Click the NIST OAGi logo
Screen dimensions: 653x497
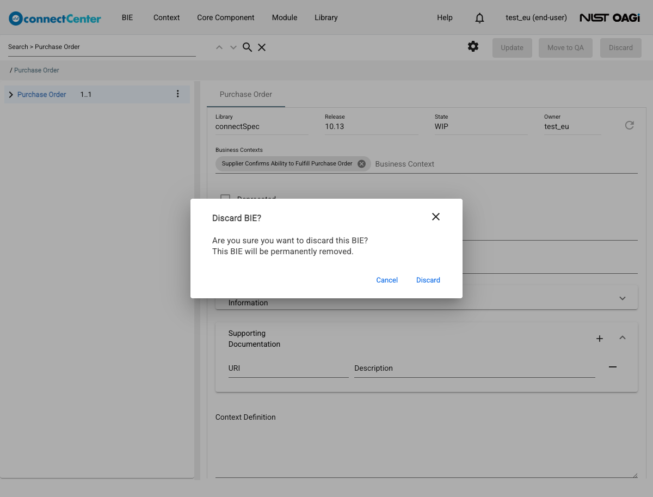[x=609, y=18]
